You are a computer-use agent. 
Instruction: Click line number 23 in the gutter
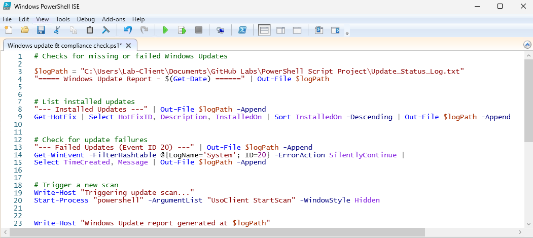tap(18, 223)
